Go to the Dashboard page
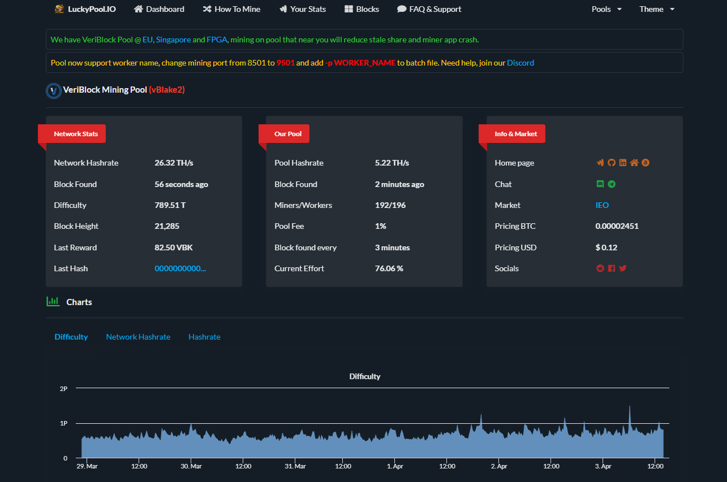The height and width of the screenshot is (482, 727). click(x=159, y=9)
